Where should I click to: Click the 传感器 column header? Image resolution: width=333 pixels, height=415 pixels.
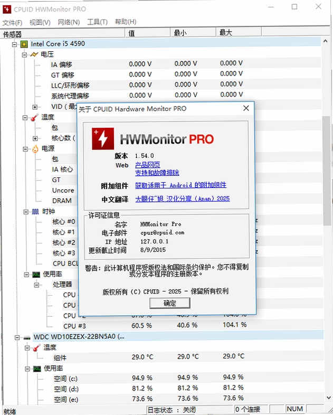pyautogui.click(x=63, y=34)
